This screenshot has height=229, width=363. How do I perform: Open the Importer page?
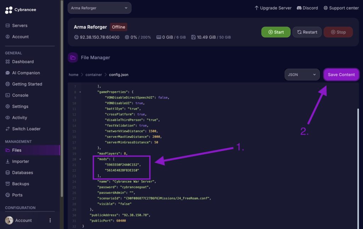[x=21, y=161]
